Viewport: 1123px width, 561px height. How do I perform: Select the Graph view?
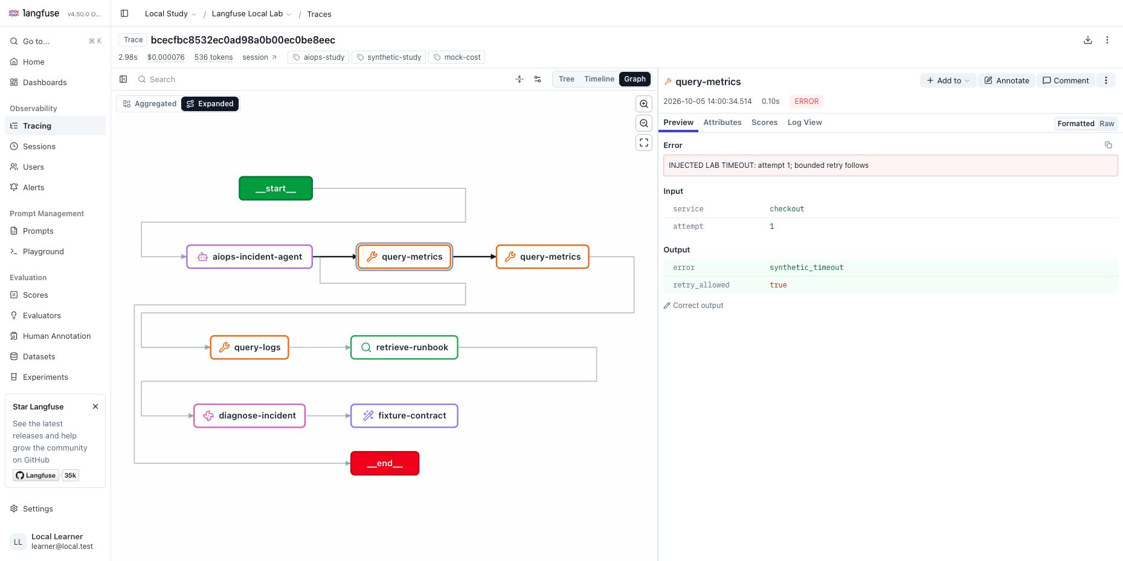point(635,79)
